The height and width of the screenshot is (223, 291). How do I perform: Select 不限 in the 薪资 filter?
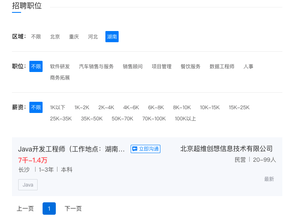click(x=36, y=107)
